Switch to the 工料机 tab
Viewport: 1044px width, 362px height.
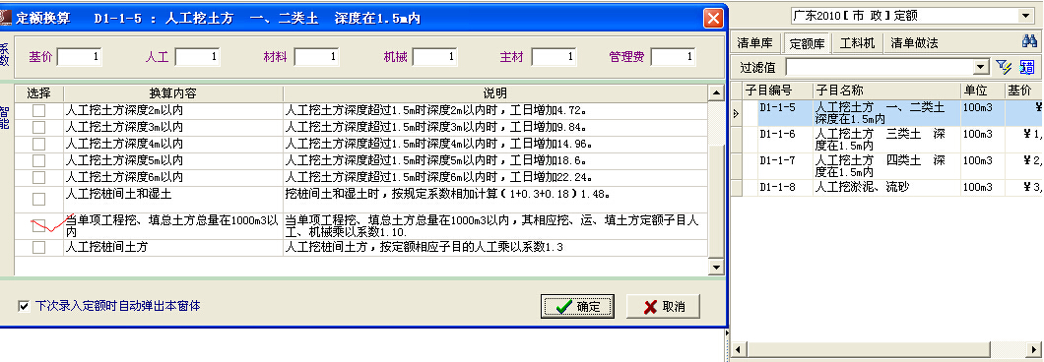[x=857, y=43]
